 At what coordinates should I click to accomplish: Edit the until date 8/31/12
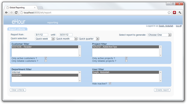click(x=66, y=35)
